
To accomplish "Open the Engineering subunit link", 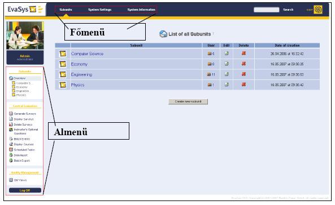I will point(81,74).
